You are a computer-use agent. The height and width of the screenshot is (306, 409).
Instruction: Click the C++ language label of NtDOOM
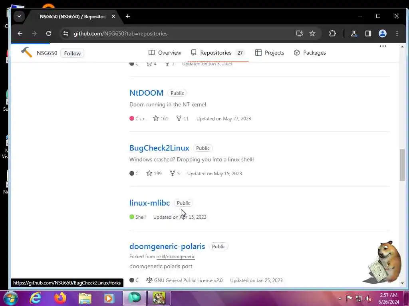(x=137, y=119)
